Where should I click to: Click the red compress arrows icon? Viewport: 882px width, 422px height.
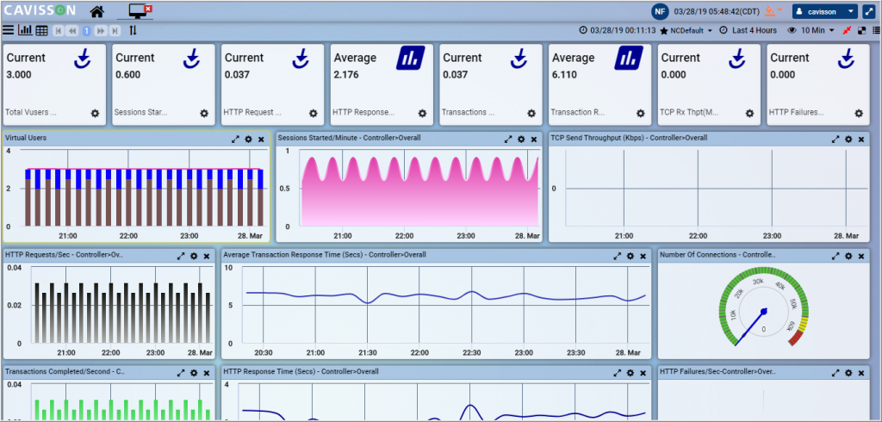point(848,30)
